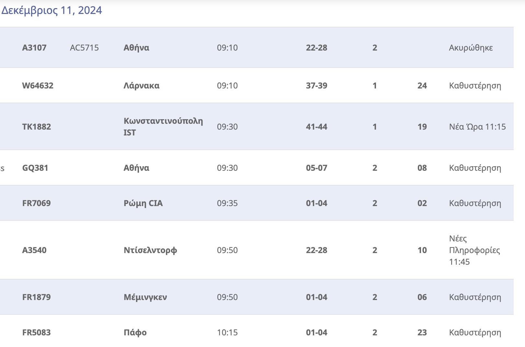Select flight FR1879 row
The image size is (525, 347).
tap(257, 297)
